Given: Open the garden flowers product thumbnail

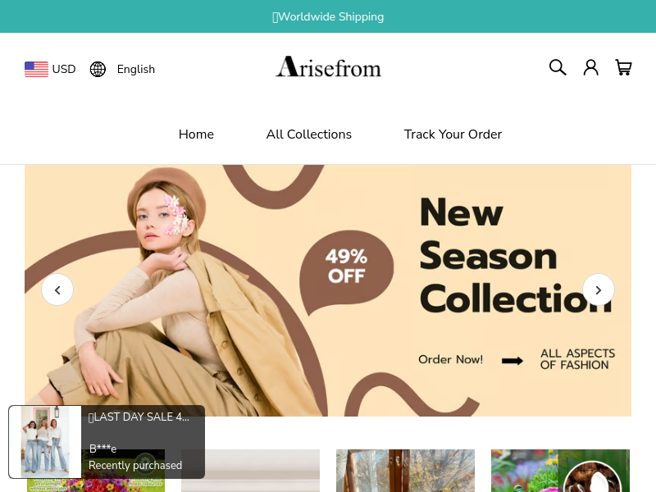Looking at the screenshot, I should tap(560, 471).
